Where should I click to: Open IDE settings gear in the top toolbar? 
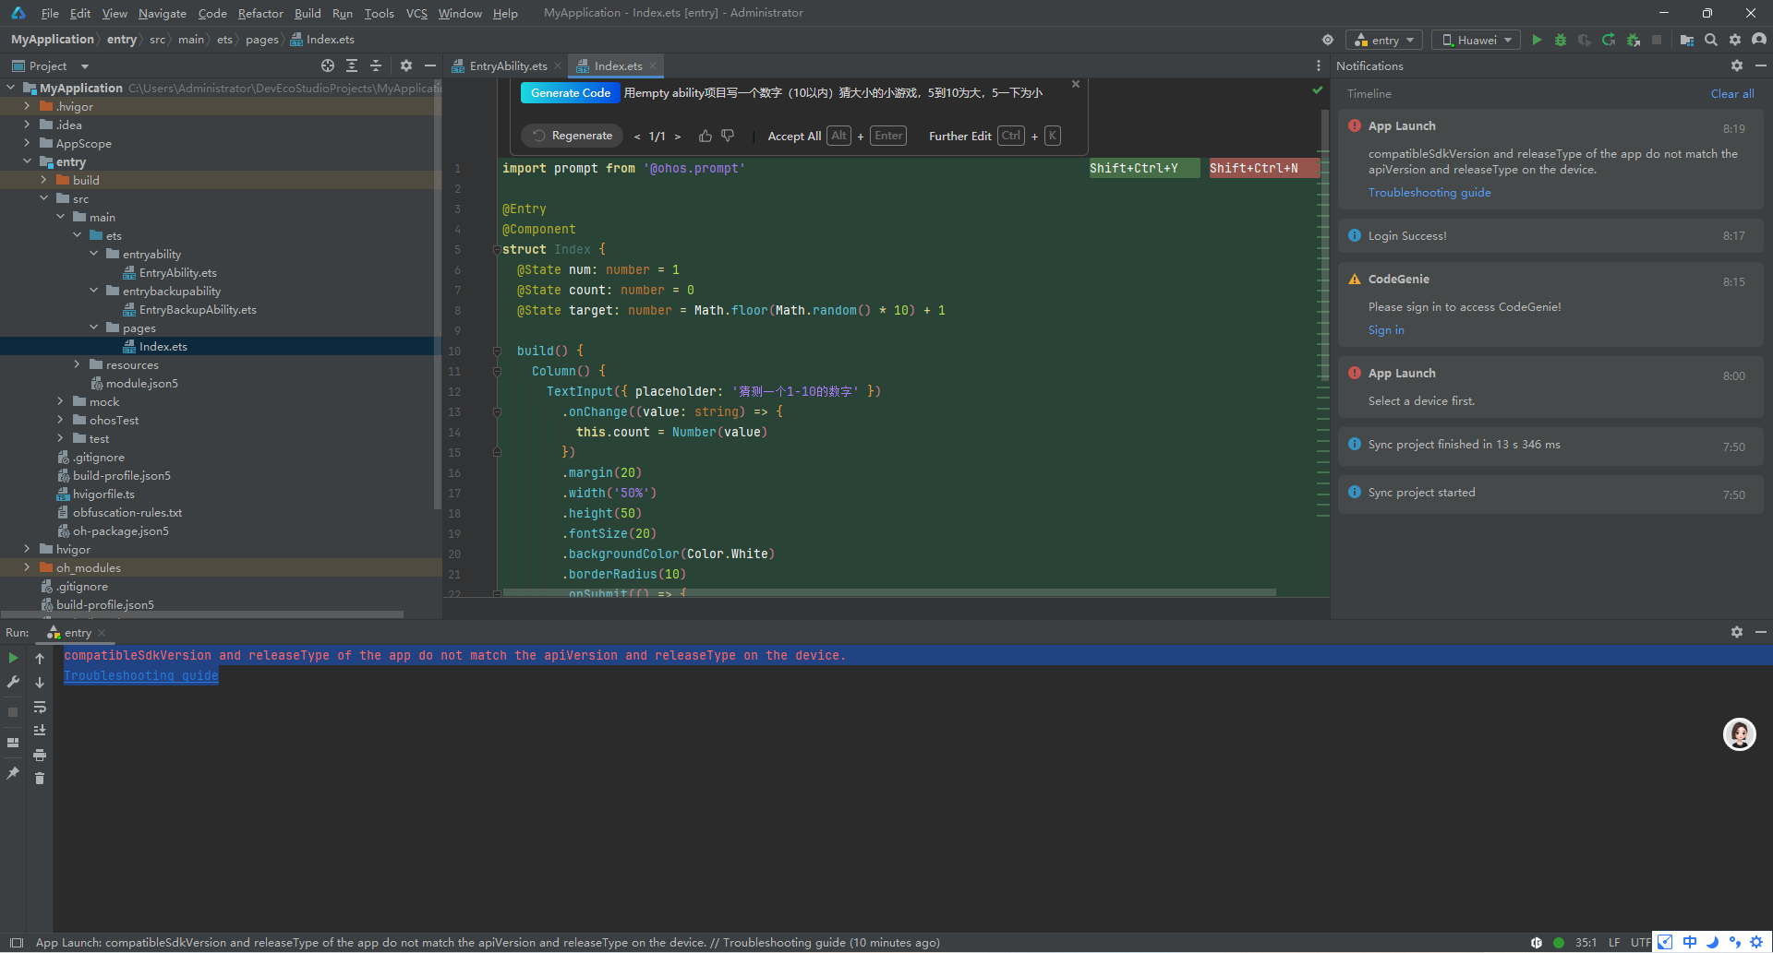coord(1735,40)
